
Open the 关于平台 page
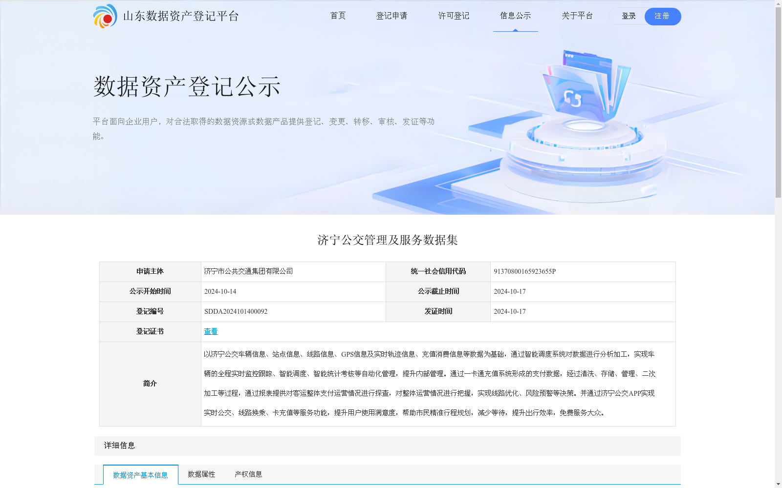coord(577,16)
